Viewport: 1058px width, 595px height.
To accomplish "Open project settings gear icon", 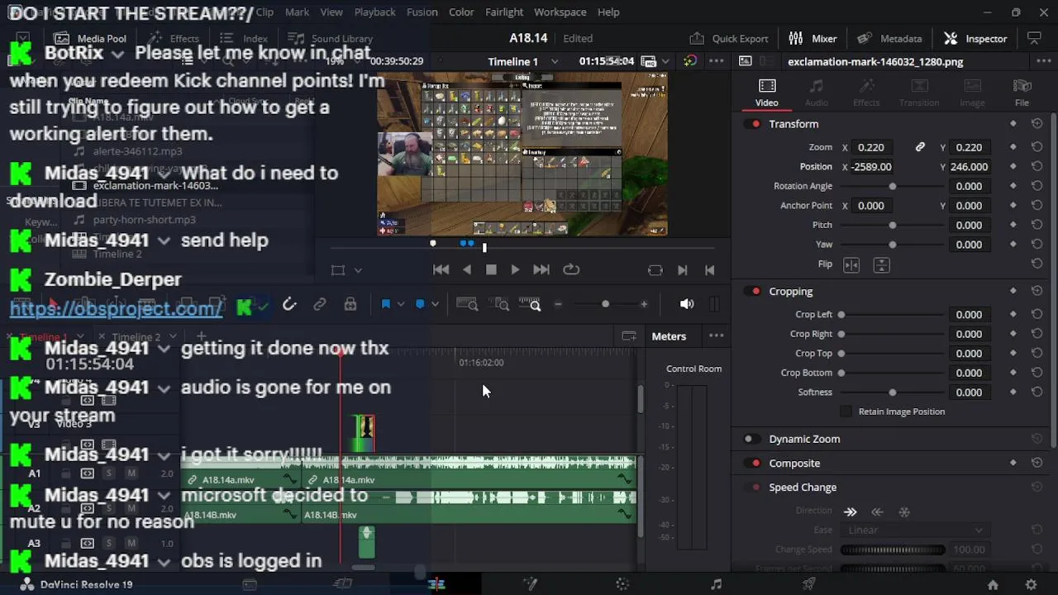I will pos(1031,584).
